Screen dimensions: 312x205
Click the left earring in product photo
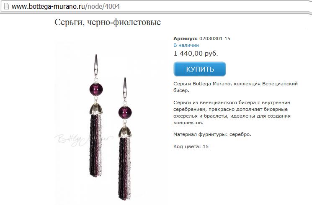pos(96,115)
